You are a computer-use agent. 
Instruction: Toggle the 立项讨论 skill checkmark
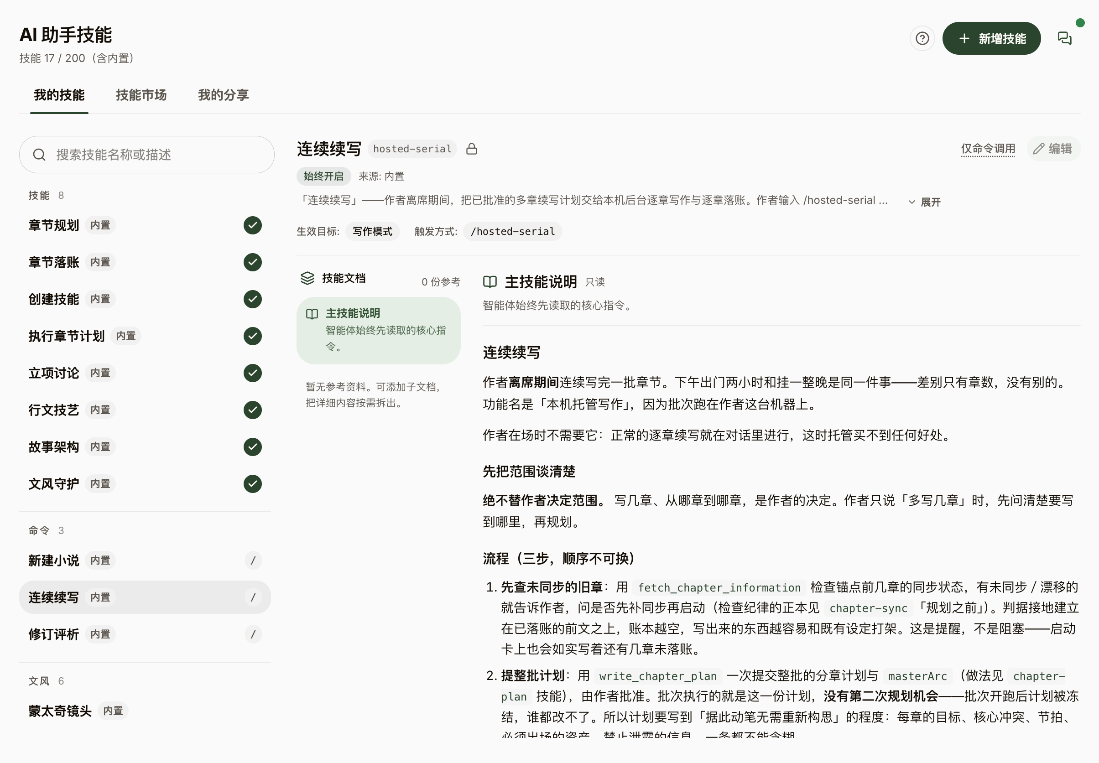click(x=253, y=373)
